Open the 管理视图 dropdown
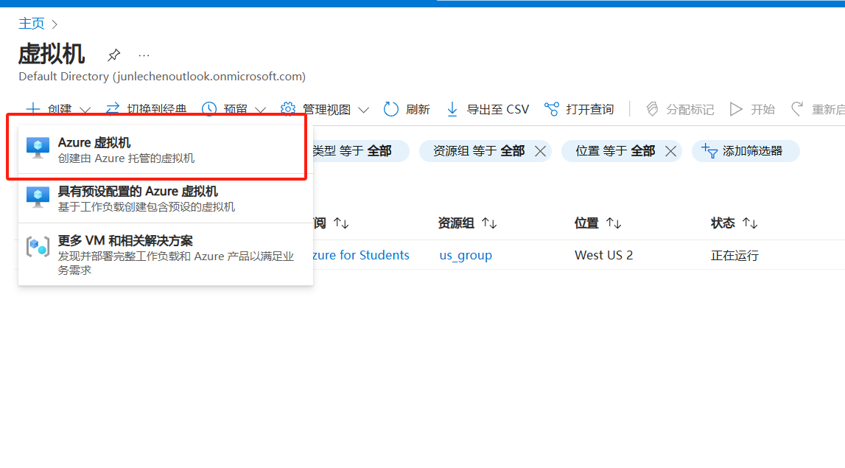This screenshot has width=845, height=468. [x=326, y=109]
